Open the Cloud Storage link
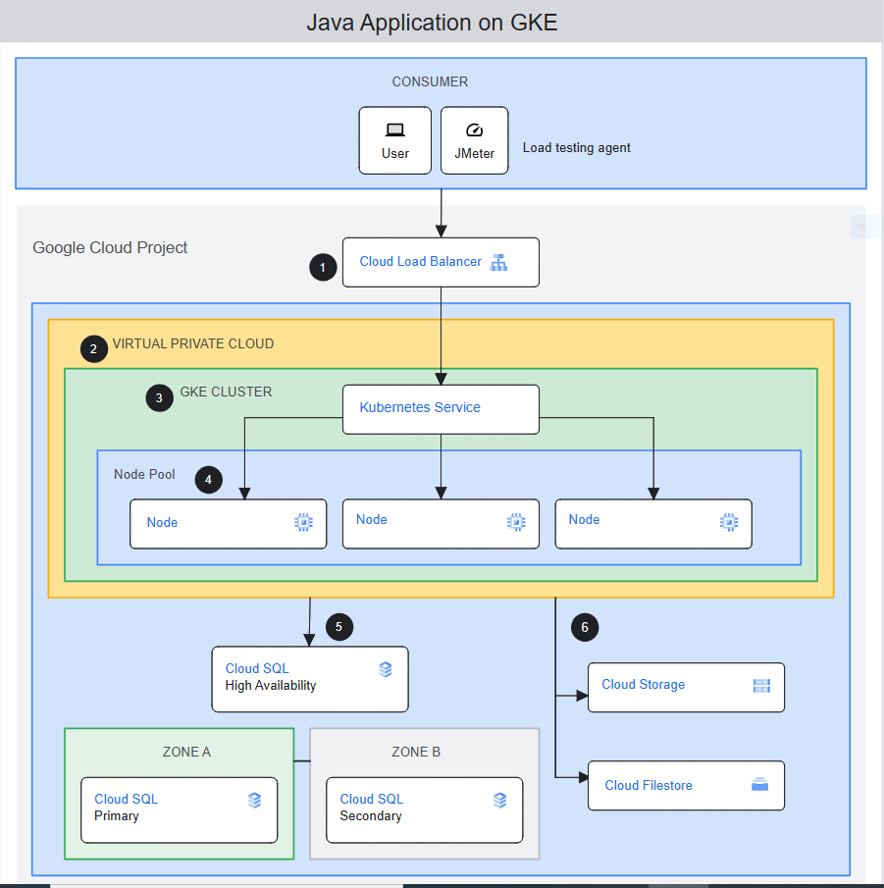884x888 pixels. [643, 684]
